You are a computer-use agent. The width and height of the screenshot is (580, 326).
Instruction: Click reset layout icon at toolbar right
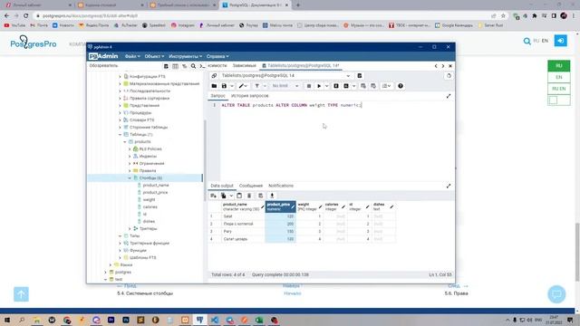click(x=449, y=75)
